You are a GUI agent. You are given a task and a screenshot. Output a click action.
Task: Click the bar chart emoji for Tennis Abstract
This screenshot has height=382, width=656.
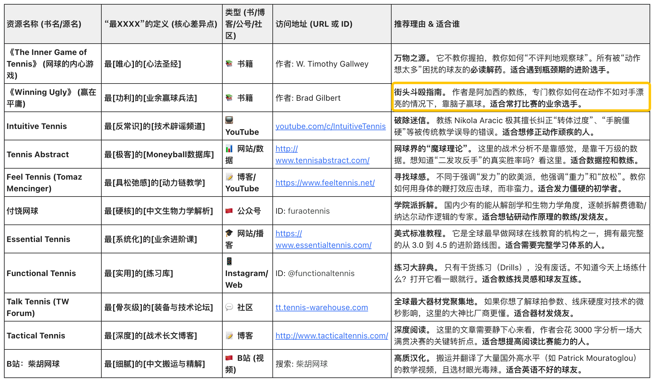(x=229, y=149)
